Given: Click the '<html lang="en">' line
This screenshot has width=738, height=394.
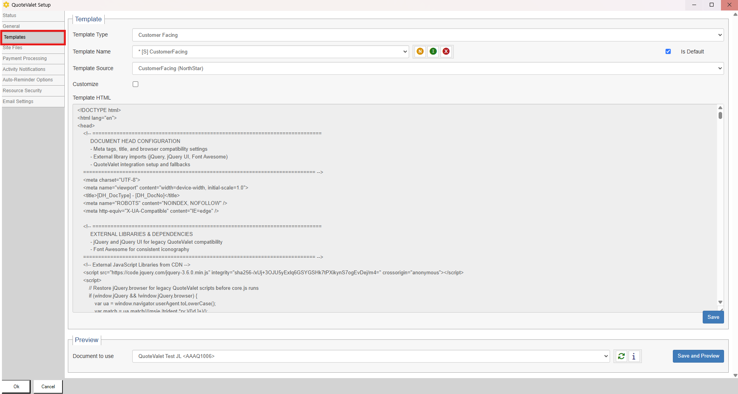Looking at the screenshot, I should (97, 118).
